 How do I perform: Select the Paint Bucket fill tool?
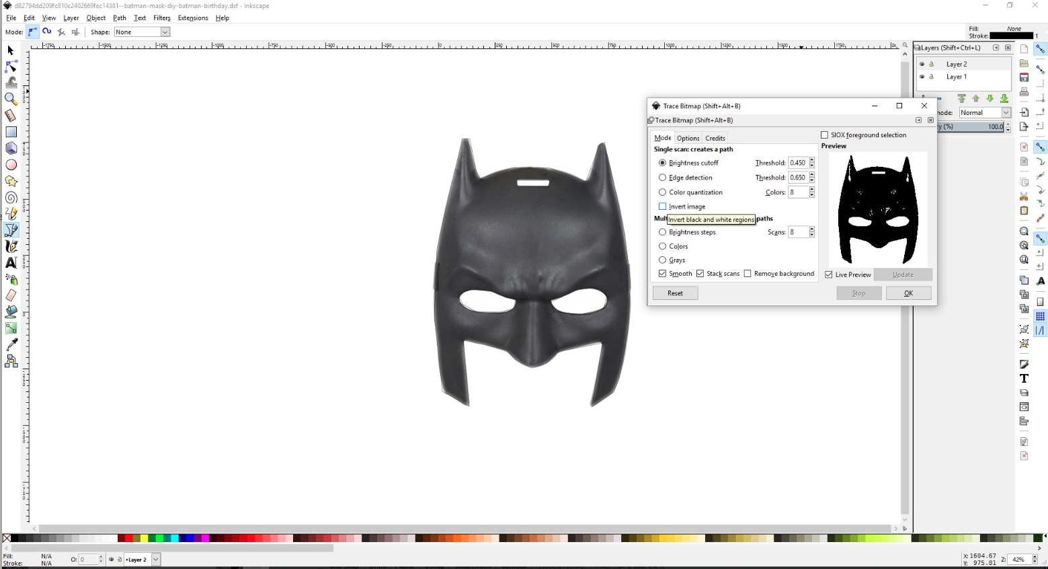11,311
